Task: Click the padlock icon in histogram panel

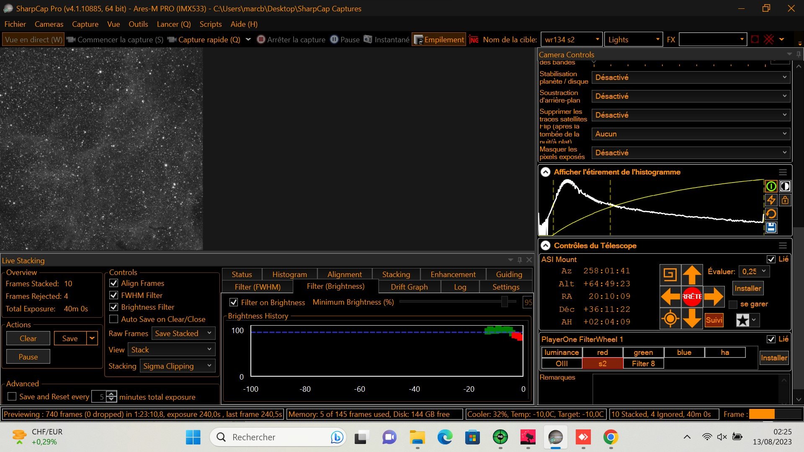Action: pos(785,200)
